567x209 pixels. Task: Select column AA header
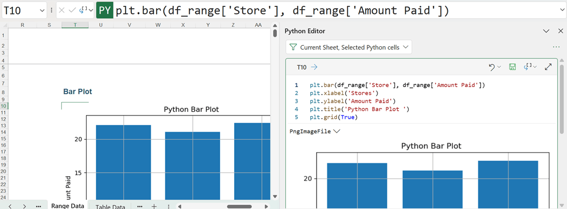tap(258, 25)
